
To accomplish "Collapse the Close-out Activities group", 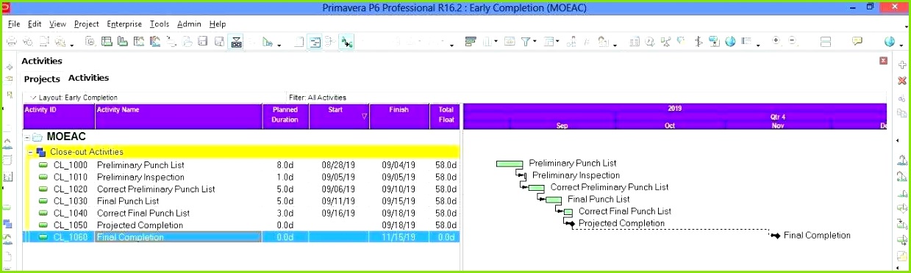I will coord(30,152).
